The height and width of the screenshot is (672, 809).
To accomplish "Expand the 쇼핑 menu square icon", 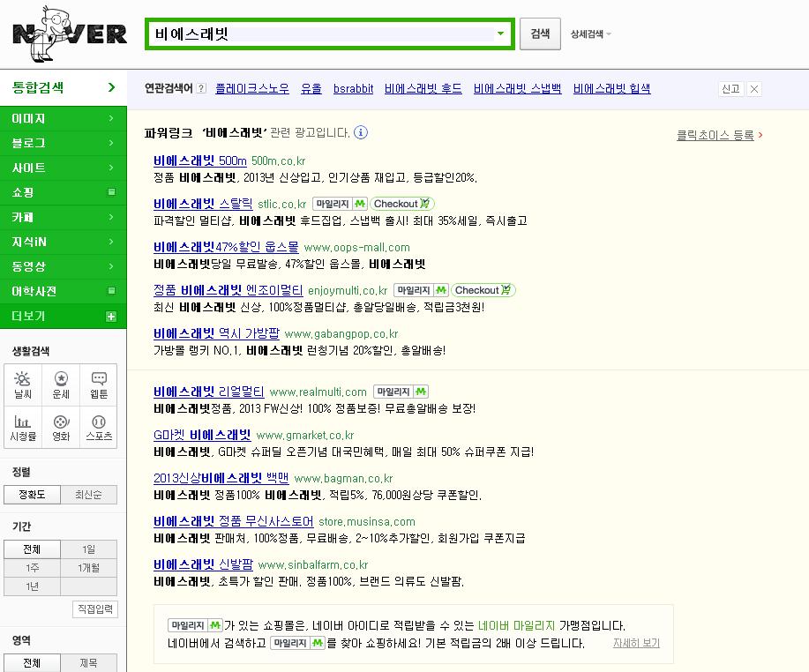I will coord(111,192).
